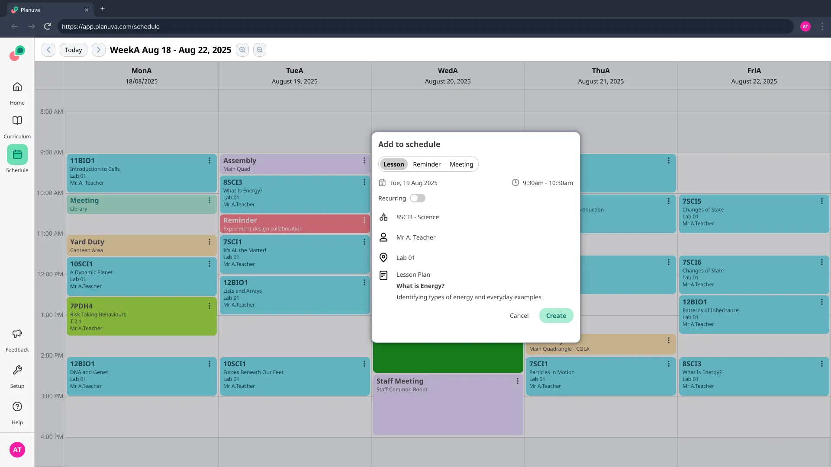Viewport: 831px width, 467px height.
Task: Click the AT avatar in sidebar
Action: 17,450
